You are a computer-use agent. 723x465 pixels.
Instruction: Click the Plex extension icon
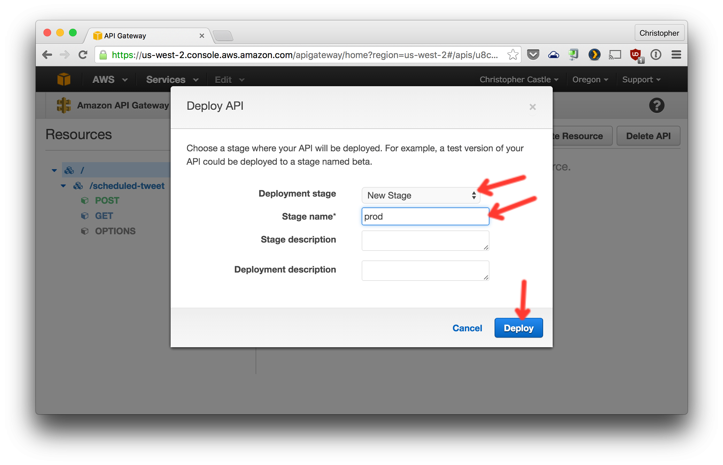pos(594,55)
